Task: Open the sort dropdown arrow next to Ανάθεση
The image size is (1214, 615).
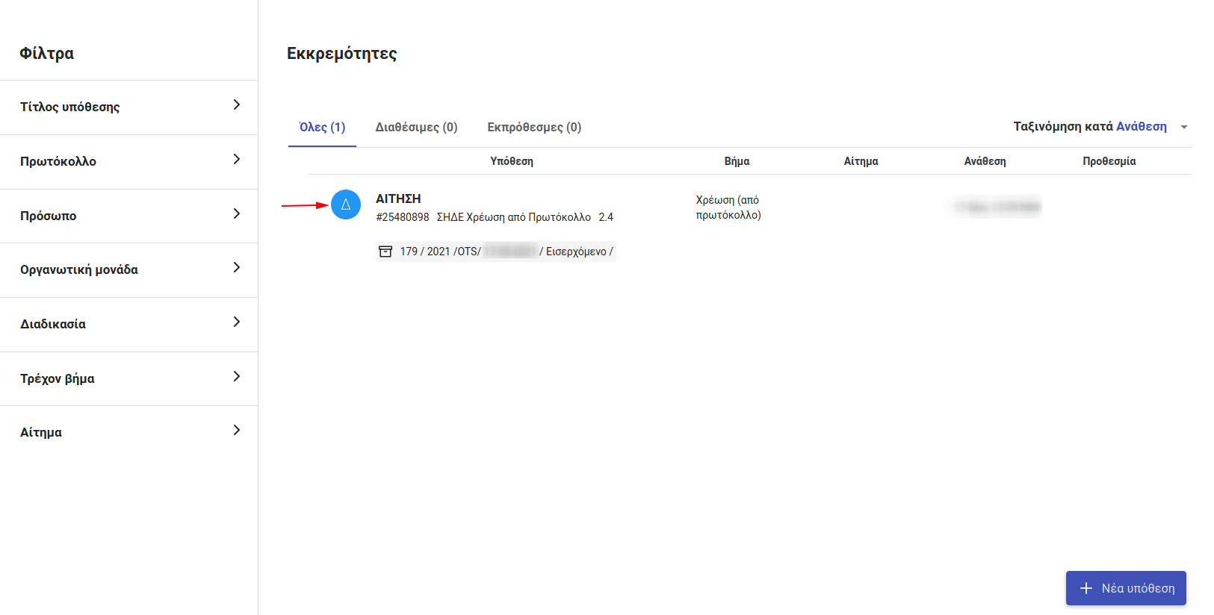Action: tap(1183, 128)
